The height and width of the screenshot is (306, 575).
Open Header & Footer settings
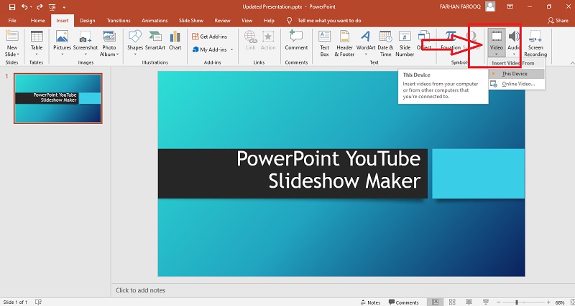[x=344, y=43]
